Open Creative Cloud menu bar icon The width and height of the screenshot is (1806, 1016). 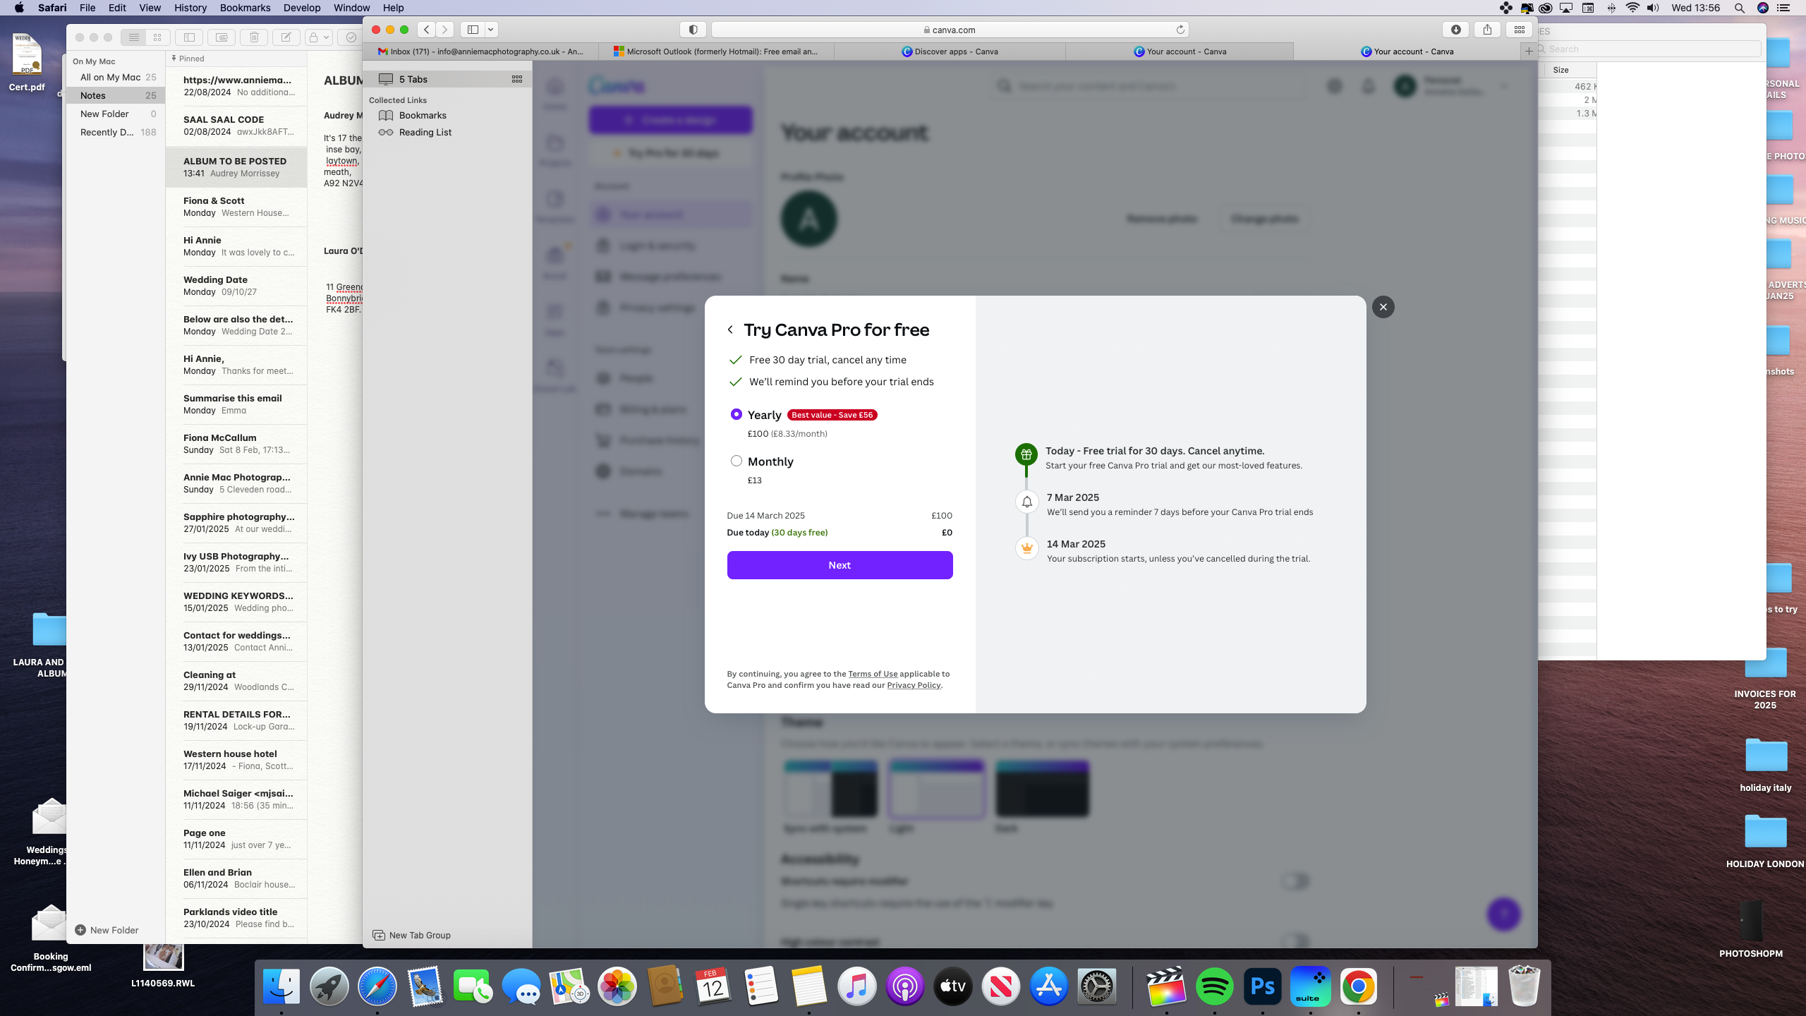pyautogui.click(x=1545, y=8)
